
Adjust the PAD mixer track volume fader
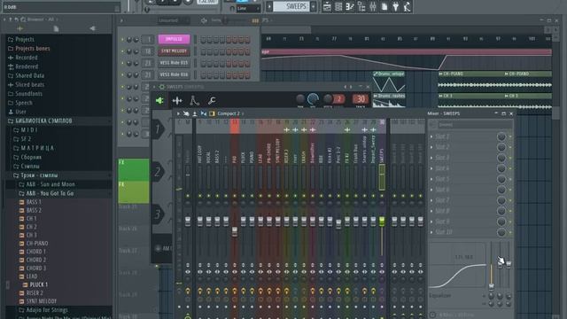coord(235,231)
